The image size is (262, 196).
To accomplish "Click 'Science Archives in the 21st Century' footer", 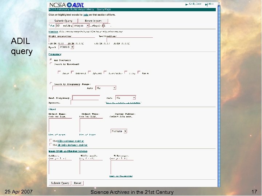I will coord(132,192).
